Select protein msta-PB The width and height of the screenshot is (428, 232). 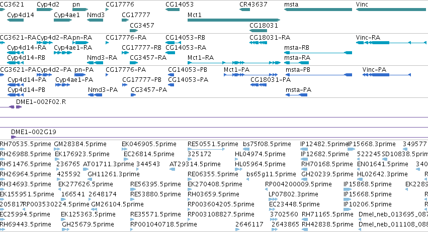pos(319,75)
